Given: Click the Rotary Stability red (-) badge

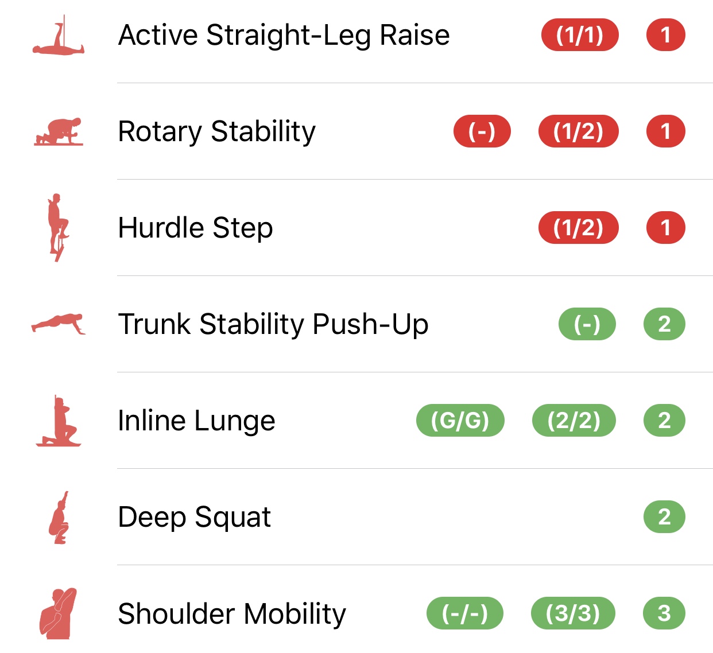Looking at the screenshot, I should [482, 131].
